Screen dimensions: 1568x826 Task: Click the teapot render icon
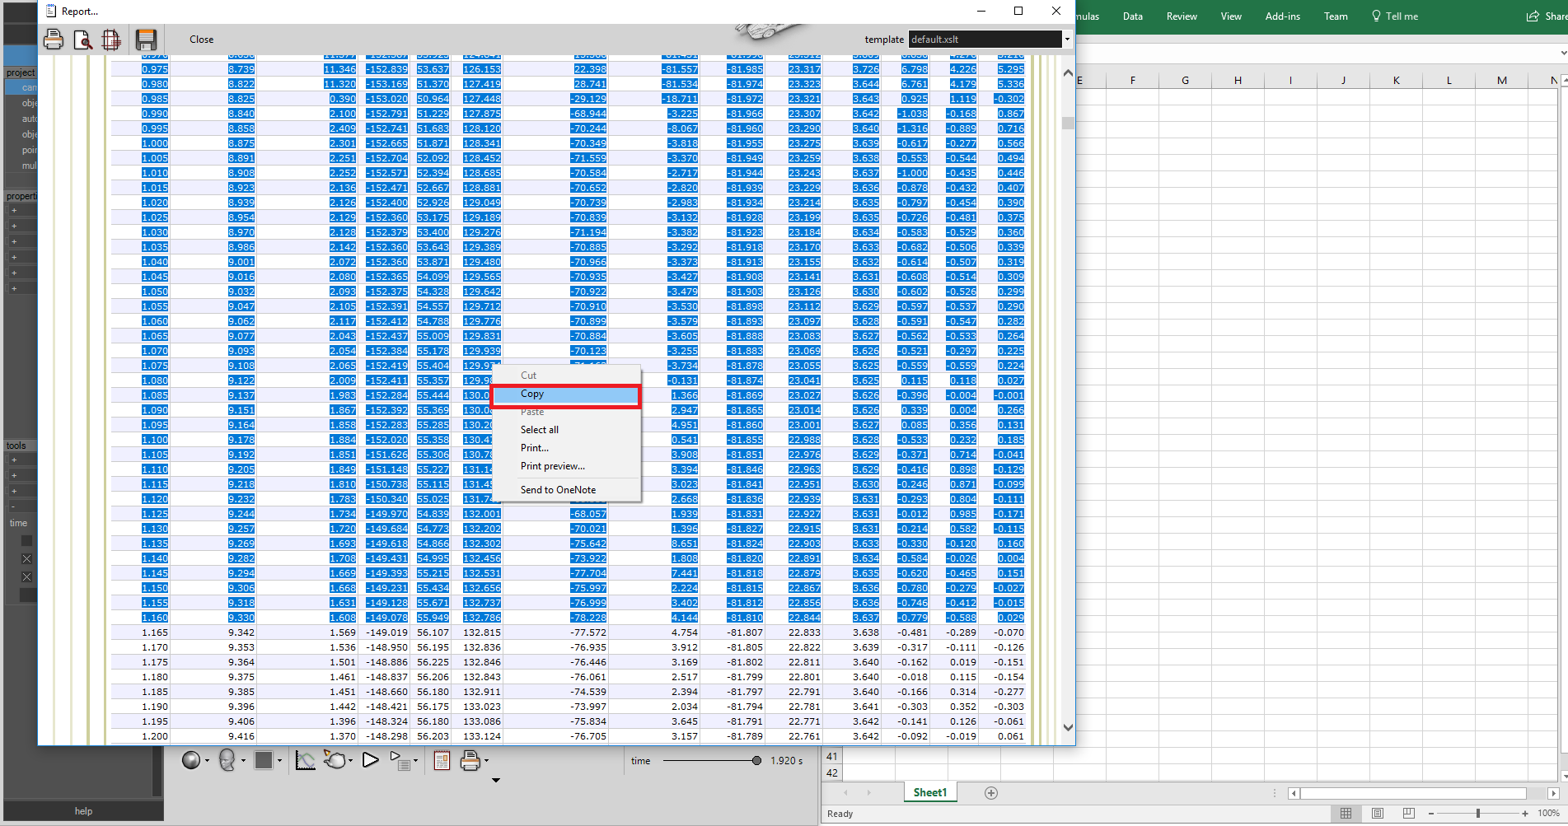pyautogui.click(x=335, y=760)
